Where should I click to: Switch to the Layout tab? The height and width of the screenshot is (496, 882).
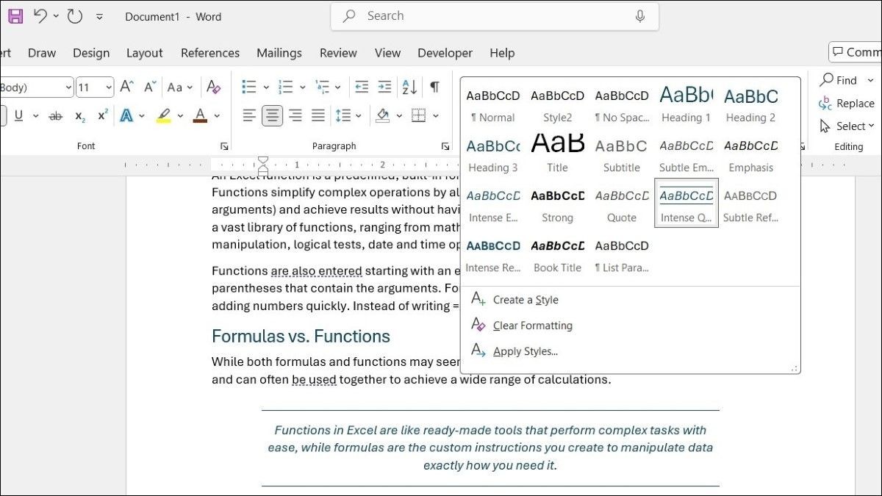144,53
